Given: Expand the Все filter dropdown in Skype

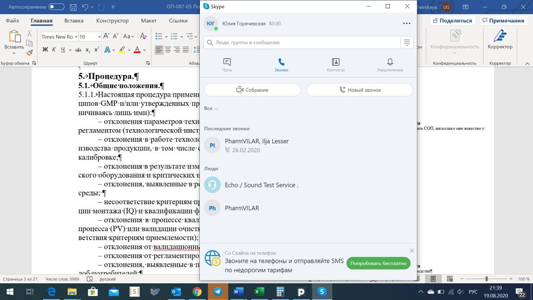Looking at the screenshot, I should coord(211,108).
